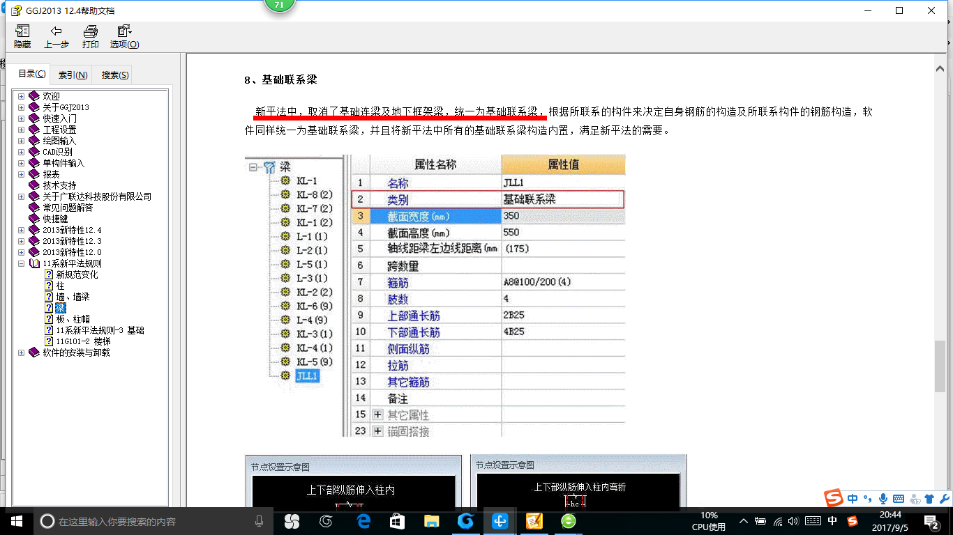Screen dimensions: 953x535
Task: Click the content pane vertical scrollbar thumb
Action: tap(940, 366)
